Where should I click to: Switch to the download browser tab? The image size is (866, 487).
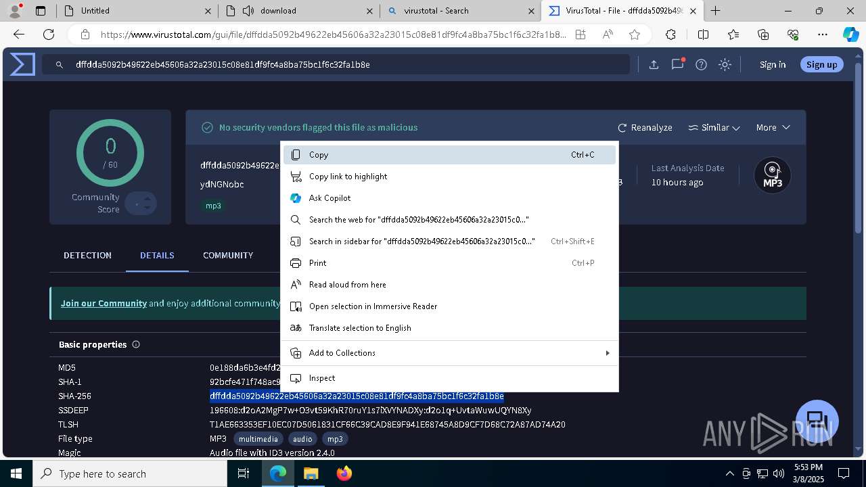click(299, 10)
